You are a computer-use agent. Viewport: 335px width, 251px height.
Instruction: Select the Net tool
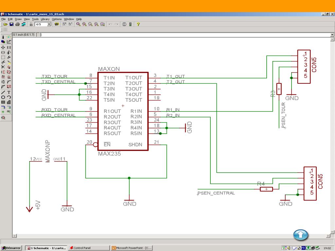click(x=9, y=107)
